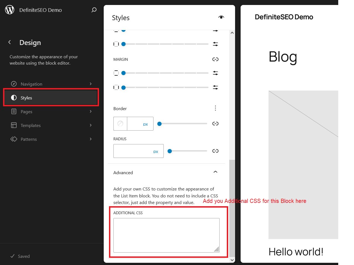This screenshot has width=354, height=265.
Task: Expand Templates submenu chevron
Action: coord(91,125)
